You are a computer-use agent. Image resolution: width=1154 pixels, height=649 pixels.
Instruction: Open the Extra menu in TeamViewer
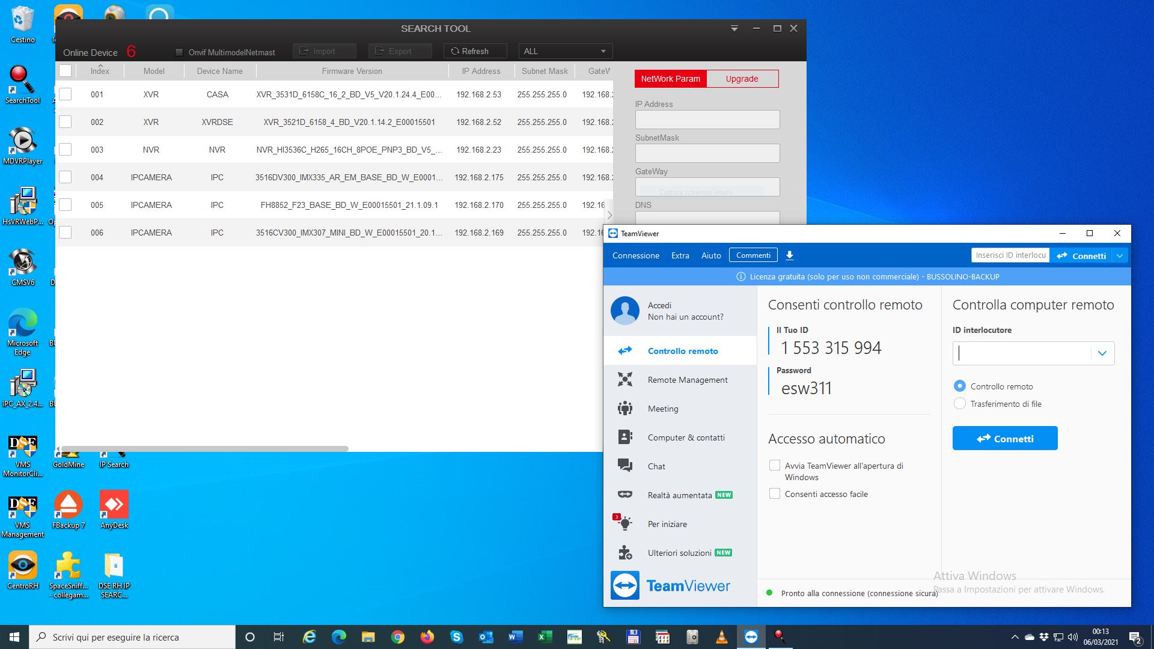[x=680, y=255]
